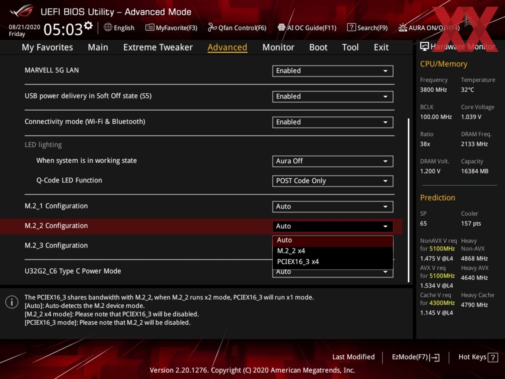This screenshot has width=505, height=379.
Task: Collapse the M.2_2 Configuration dropdown
Action: (x=333, y=226)
